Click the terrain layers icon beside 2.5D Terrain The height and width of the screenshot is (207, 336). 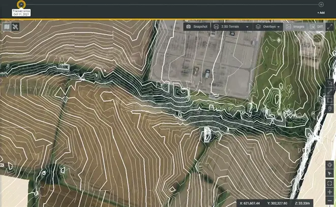[217, 26]
